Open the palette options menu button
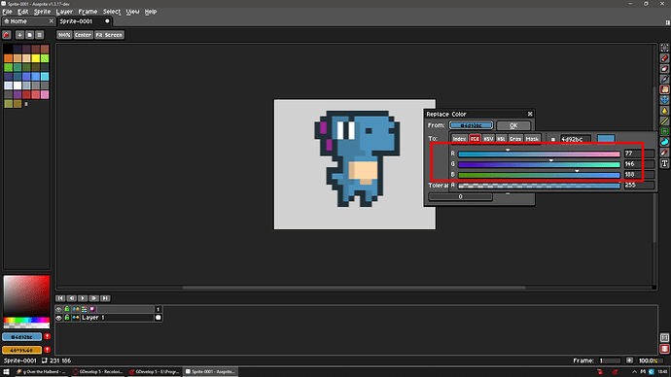 [39, 35]
